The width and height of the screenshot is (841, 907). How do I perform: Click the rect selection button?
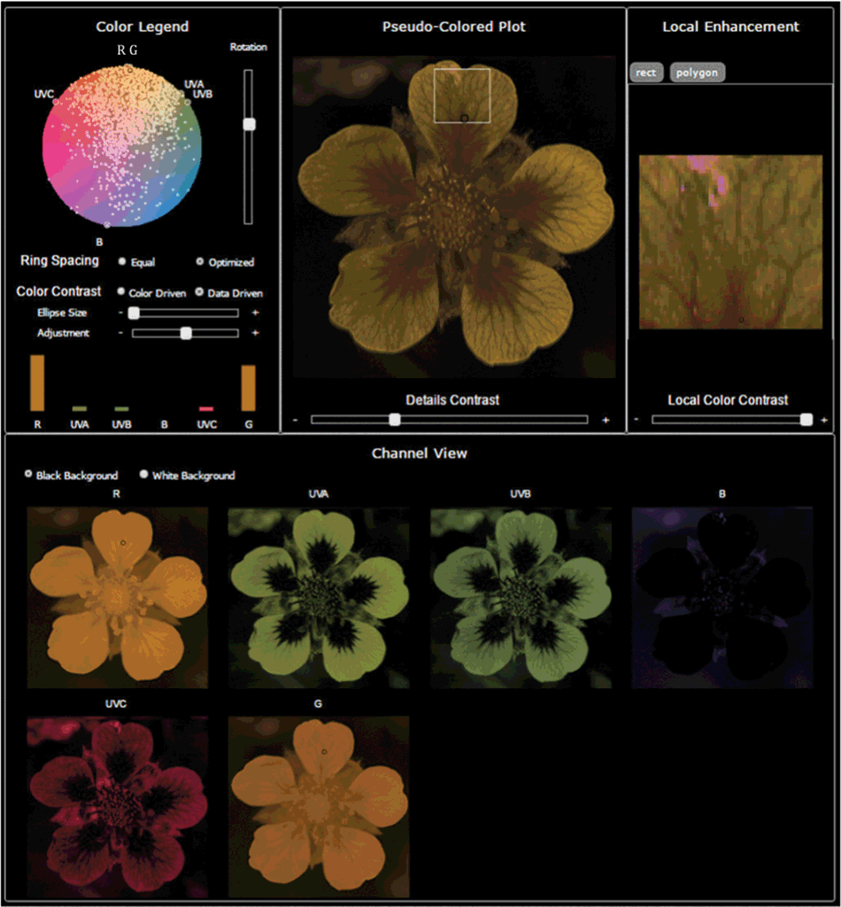tap(646, 73)
